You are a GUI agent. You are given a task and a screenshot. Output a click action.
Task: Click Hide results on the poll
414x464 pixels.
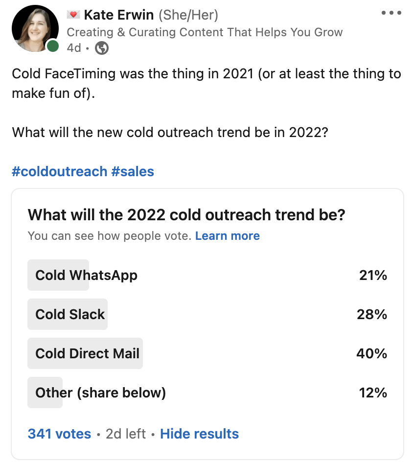199,434
